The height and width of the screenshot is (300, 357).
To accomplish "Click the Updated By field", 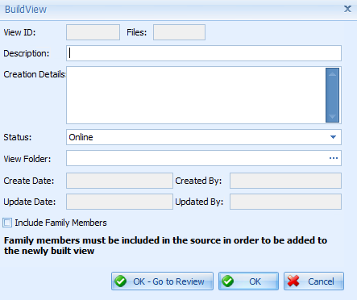I will pyautogui.click(x=285, y=202).
